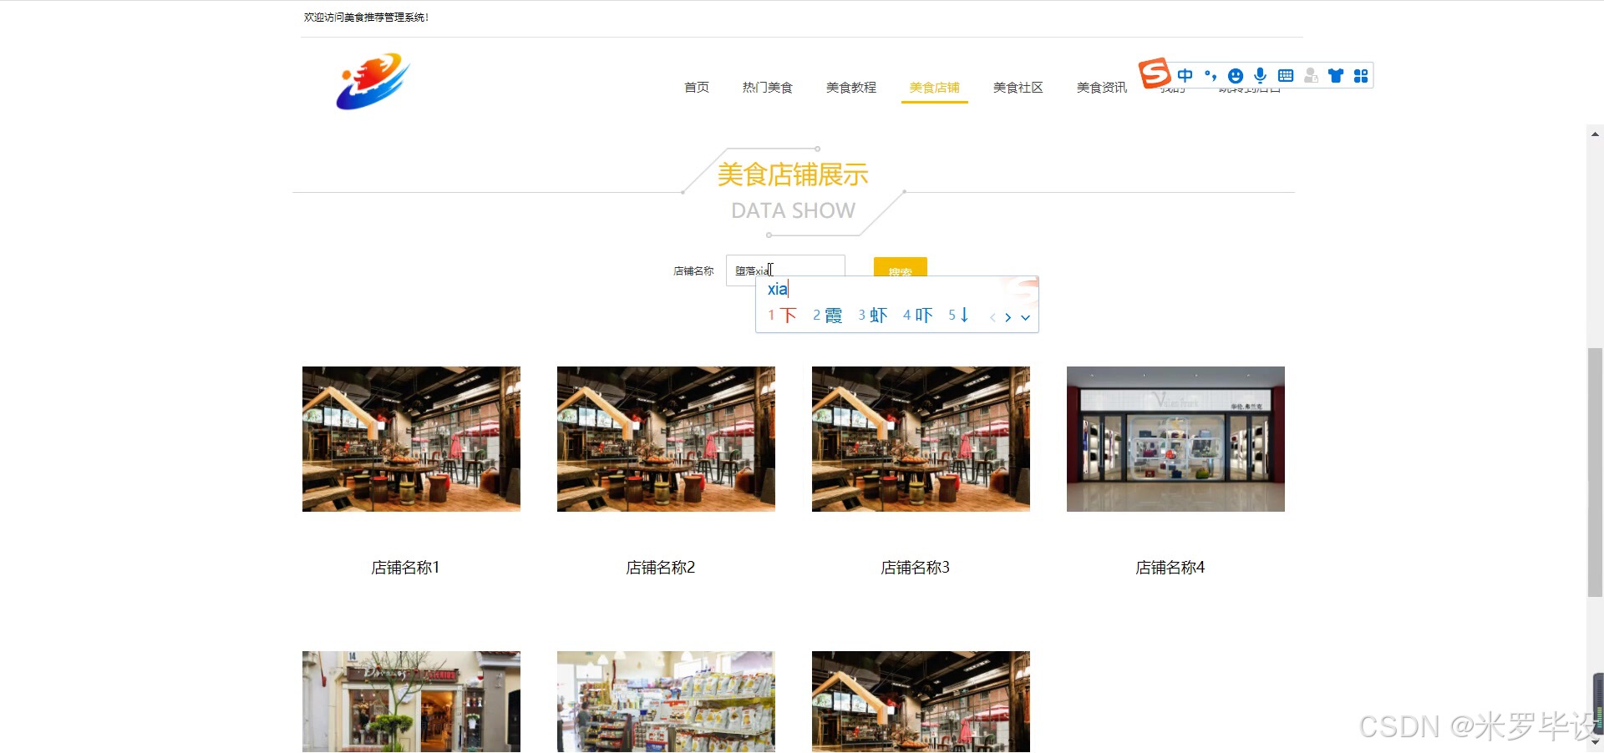Open the 热门美食 nav item
1604x753 pixels.
(768, 87)
